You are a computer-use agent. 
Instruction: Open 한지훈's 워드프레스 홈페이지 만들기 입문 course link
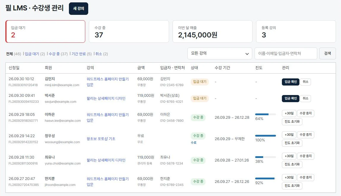(108, 182)
